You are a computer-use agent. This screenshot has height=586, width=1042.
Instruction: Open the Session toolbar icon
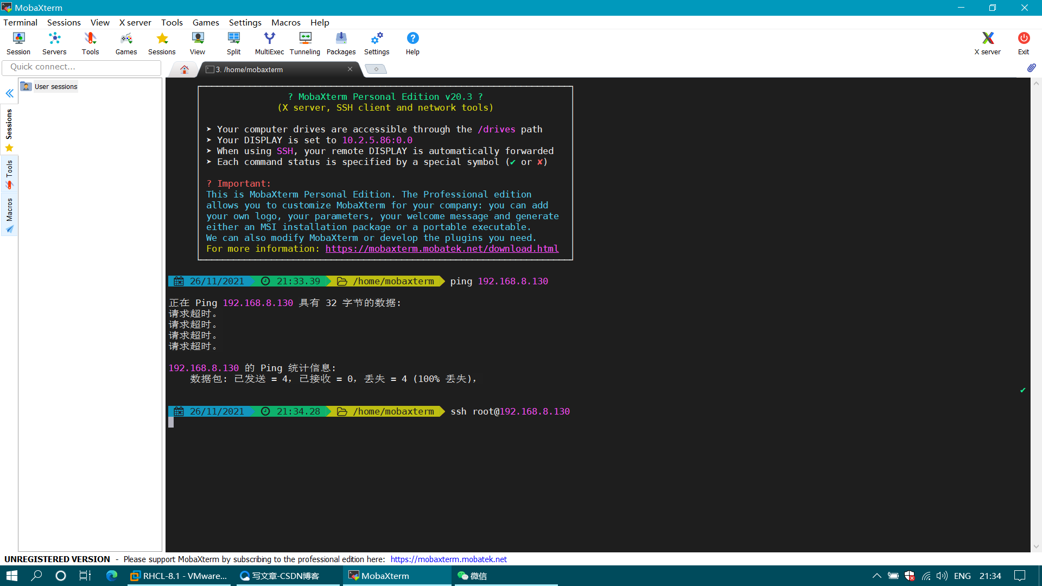click(x=18, y=43)
